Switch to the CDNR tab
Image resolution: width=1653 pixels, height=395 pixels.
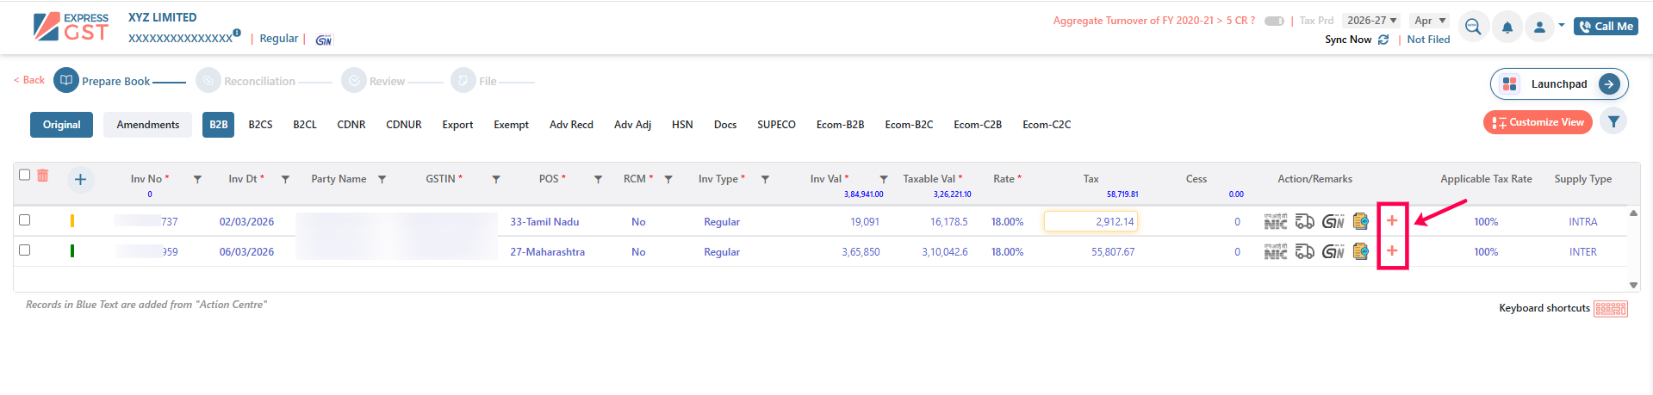point(351,125)
